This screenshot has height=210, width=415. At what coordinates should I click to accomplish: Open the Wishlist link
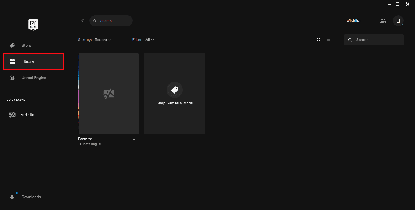[354, 20]
